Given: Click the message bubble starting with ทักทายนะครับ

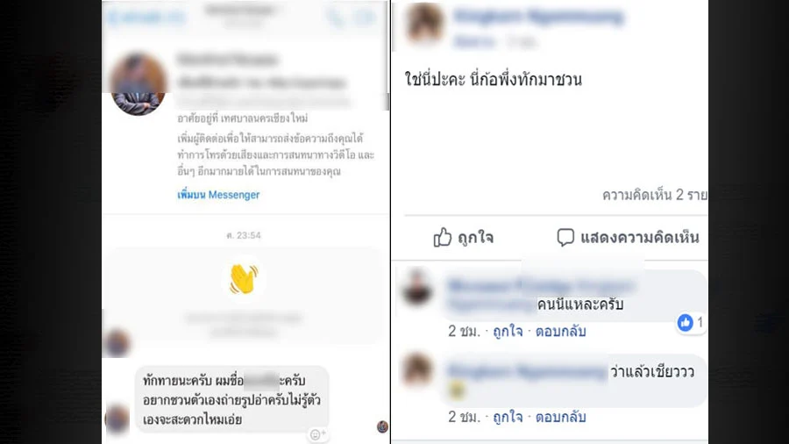Looking at the screenshot, I should coord(232,400).
